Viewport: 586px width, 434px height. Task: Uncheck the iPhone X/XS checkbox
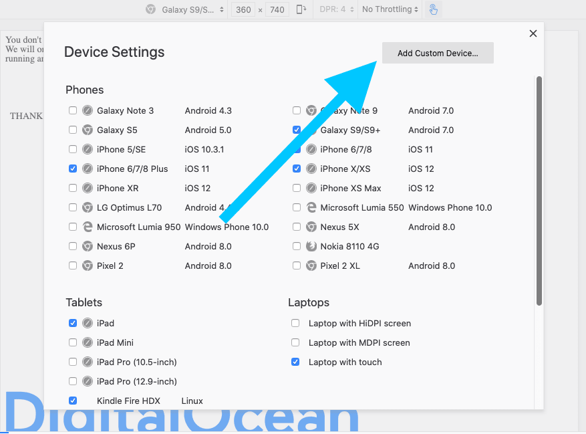(x=297, y=169)
